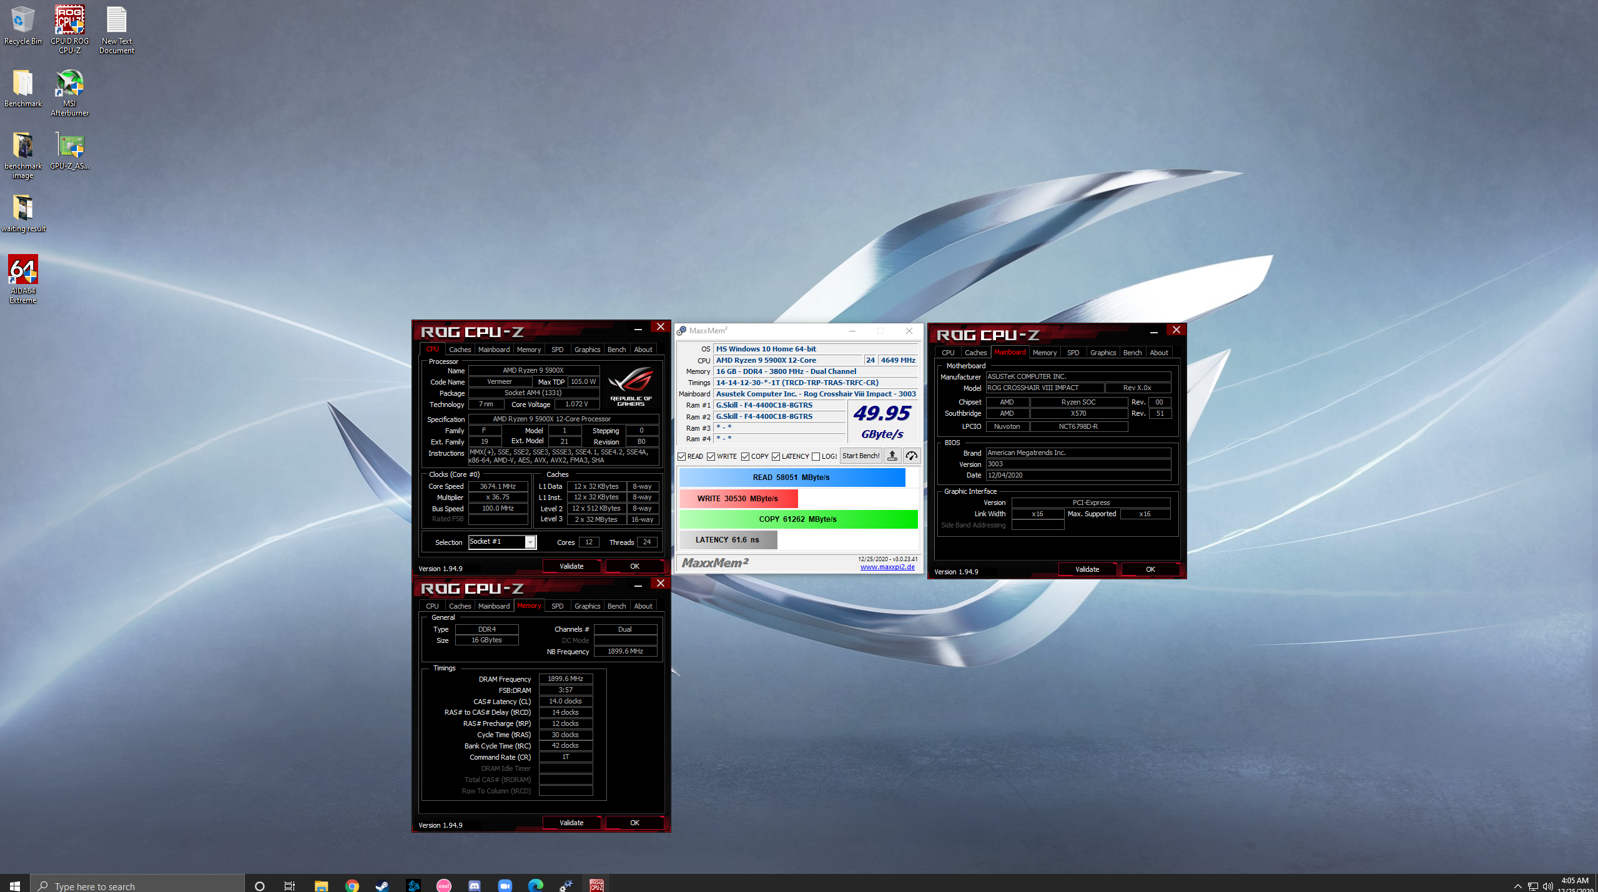This screenshot has height=892, width=1598.
Task: Click Start Bench! button in MaxxMem
Action: 861,456
